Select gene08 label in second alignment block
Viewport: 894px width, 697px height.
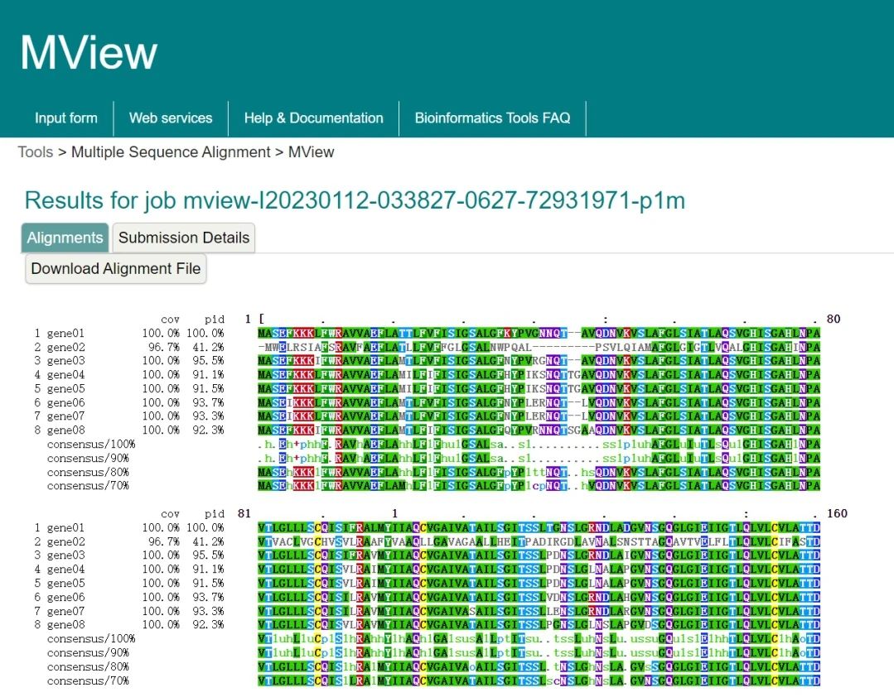pos(65,625)
